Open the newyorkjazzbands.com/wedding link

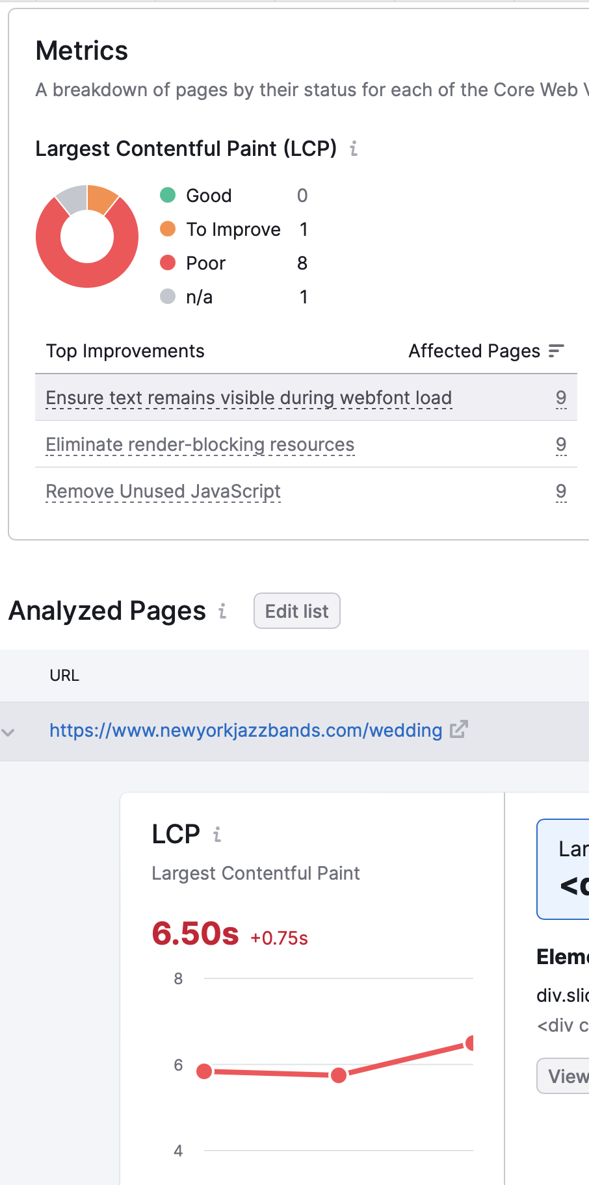coord(246,730)
